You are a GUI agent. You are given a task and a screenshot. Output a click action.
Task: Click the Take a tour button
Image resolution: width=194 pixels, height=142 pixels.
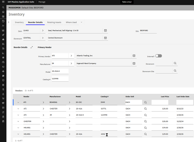(x=127, y=2)
